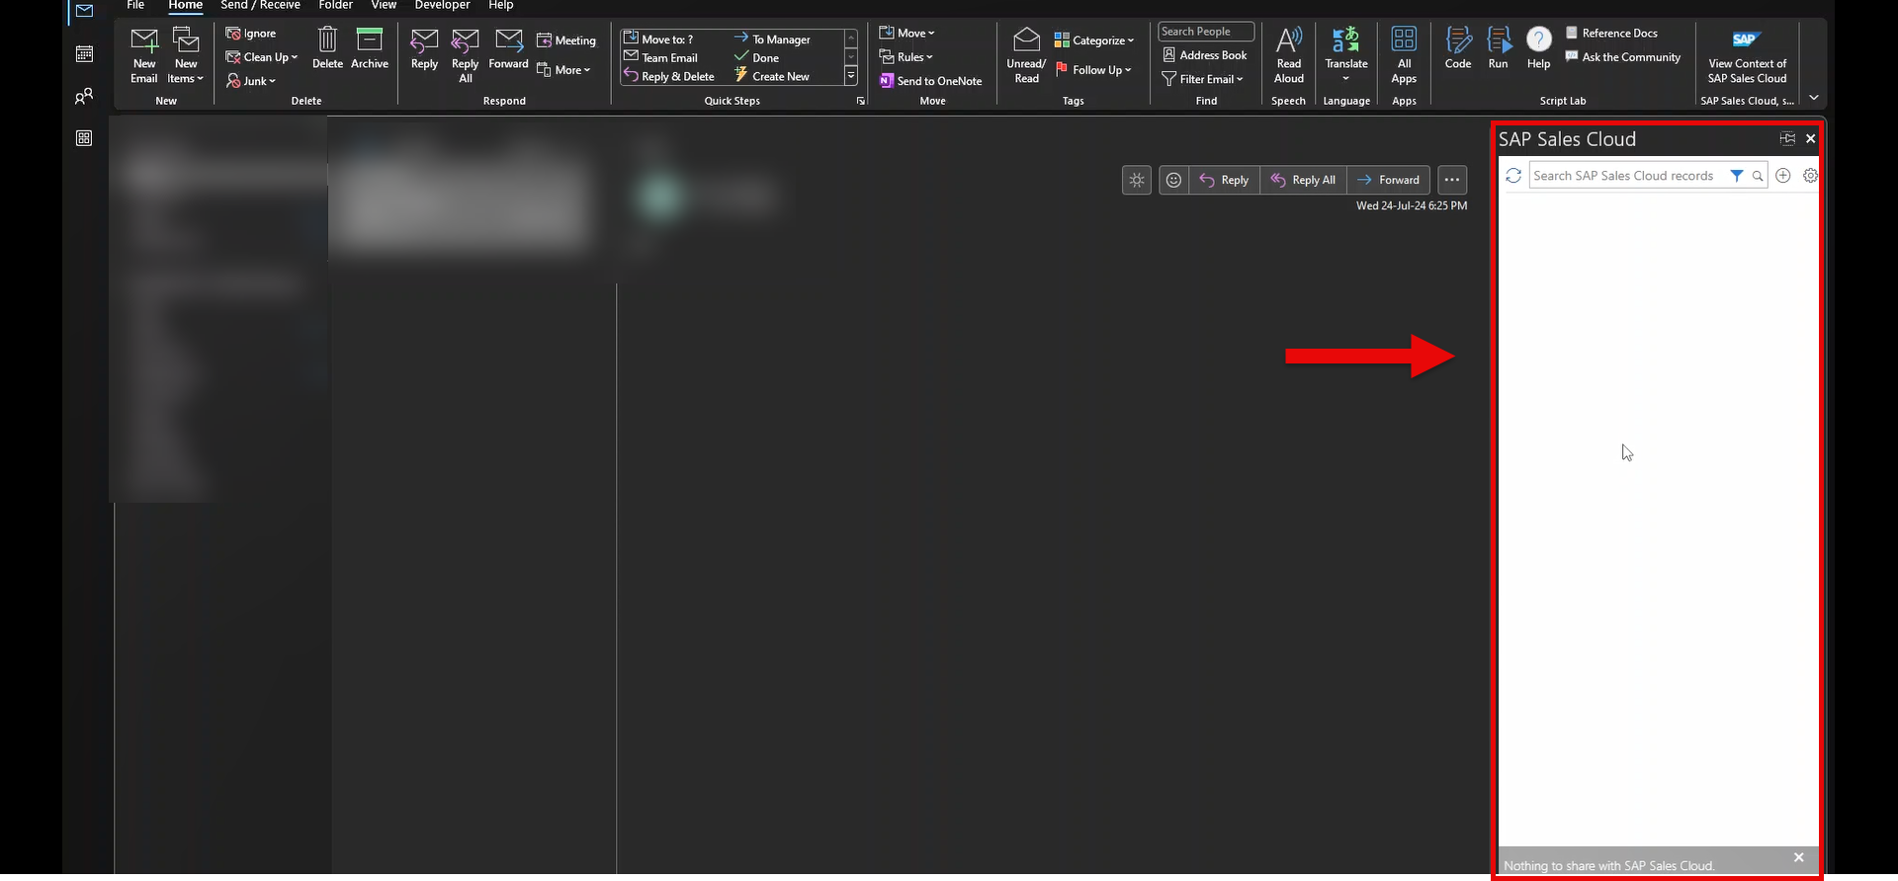Run the Team Email quick step
Image resolution: width=1898 pixels, height=881 pixels.
[x=660, y=57]
